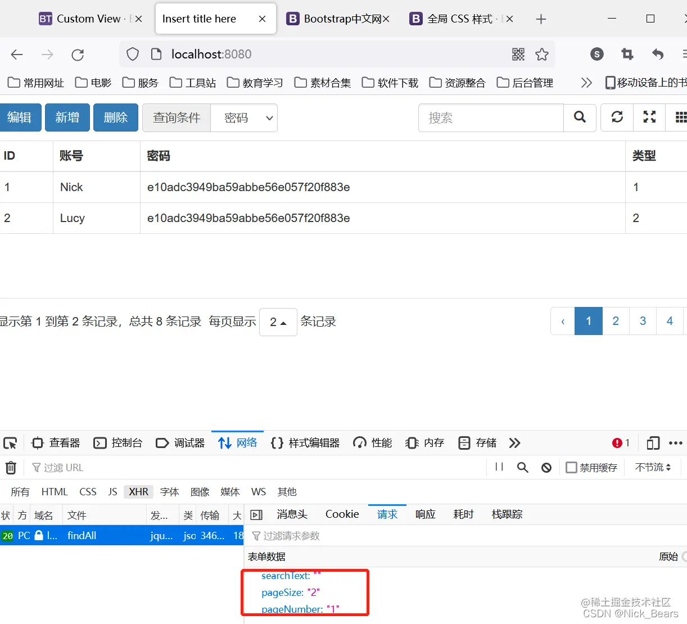Go to page 2 of the table

[616, 321]
